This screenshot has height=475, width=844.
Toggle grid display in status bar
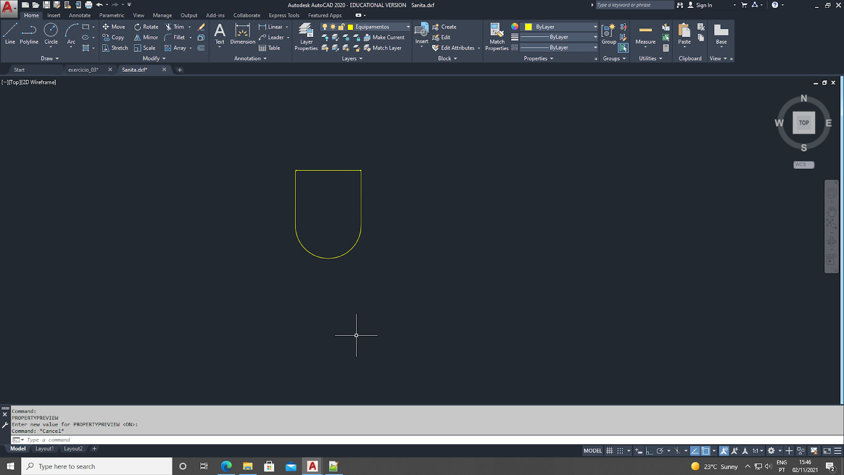coord(609,451)
